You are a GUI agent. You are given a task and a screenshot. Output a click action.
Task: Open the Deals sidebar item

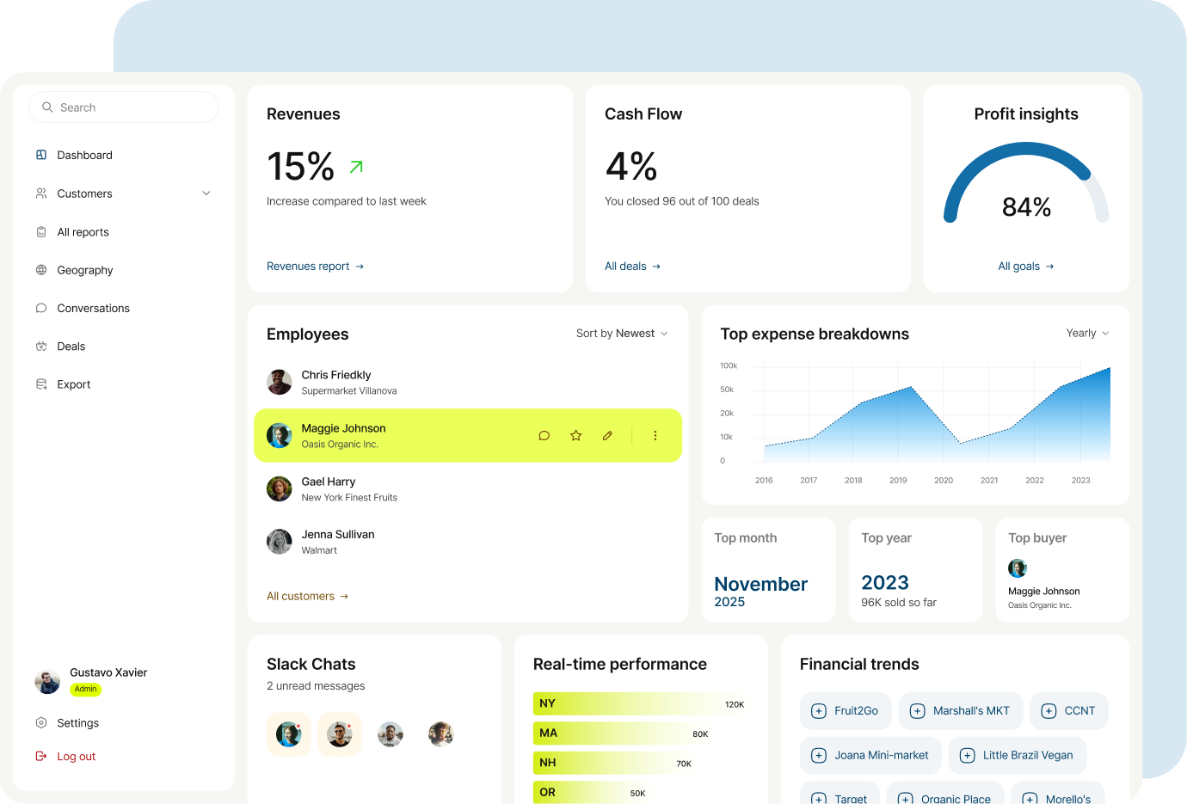[72, 346]
